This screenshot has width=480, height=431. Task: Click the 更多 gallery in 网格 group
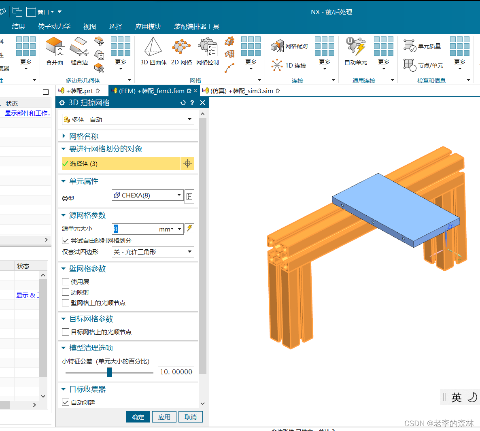(x=251, y=53)
